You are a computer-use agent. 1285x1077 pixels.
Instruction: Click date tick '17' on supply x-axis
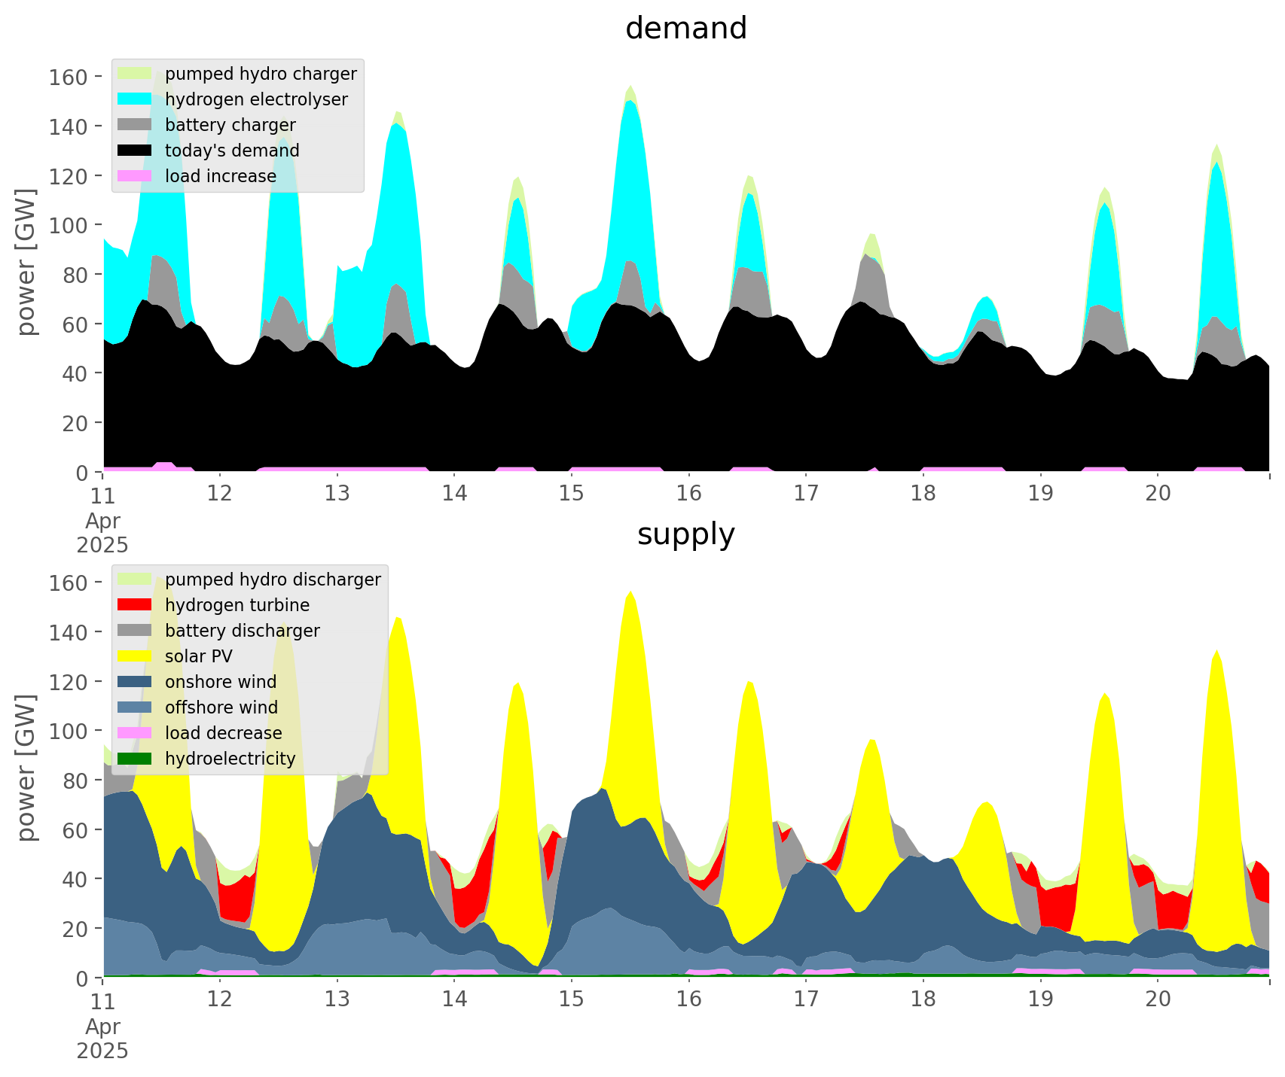[x=806, y=1000]
